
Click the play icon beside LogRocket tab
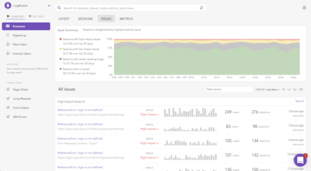[x=8, y=16]
